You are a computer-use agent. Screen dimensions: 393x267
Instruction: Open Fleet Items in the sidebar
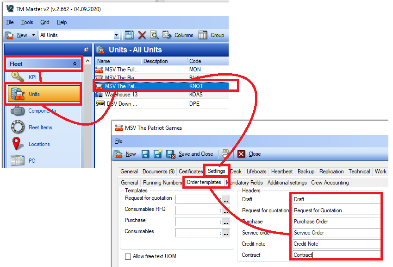coord(40,127)
